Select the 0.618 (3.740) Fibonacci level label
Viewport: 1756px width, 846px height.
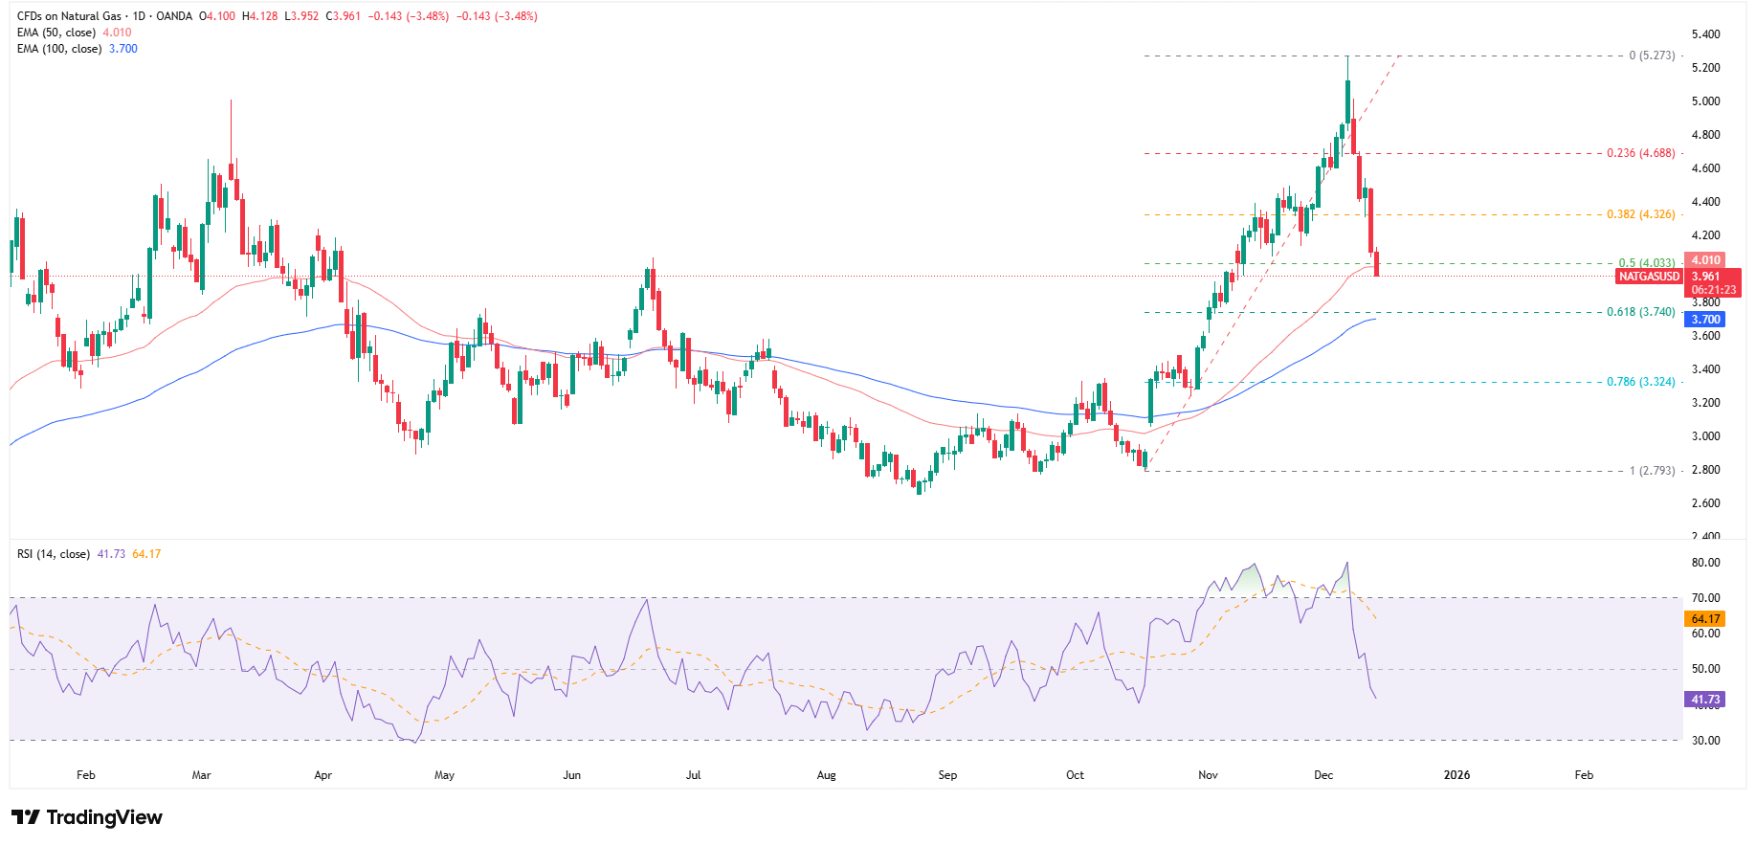[x=1640, y=312]
